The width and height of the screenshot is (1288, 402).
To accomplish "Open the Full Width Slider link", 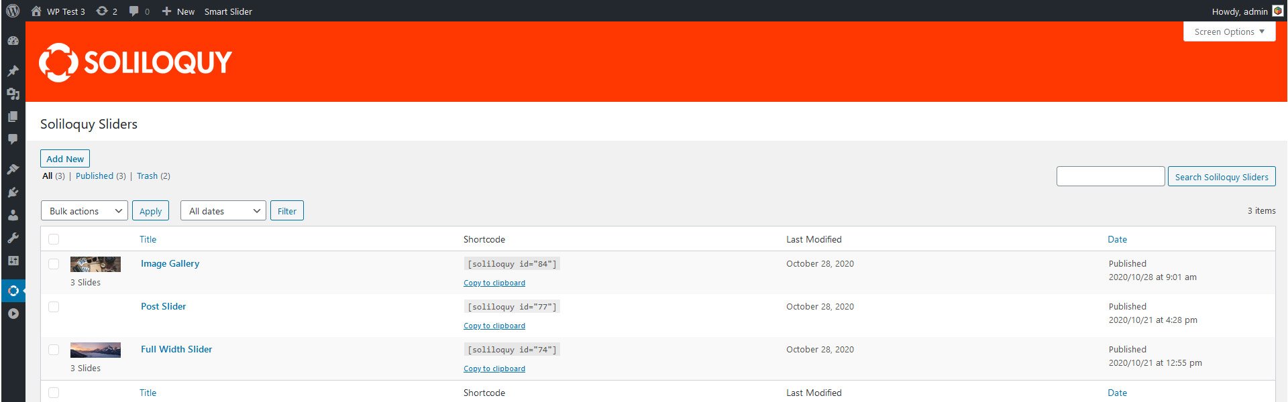I will point(176,349).
